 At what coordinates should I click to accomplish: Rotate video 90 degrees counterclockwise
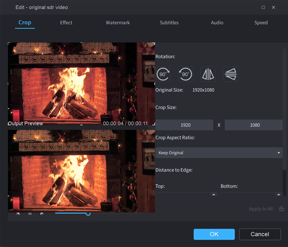(185, 74)
